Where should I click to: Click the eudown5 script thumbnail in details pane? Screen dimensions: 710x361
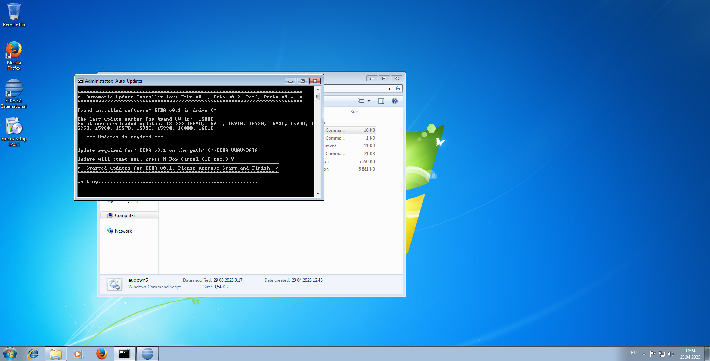click(x=115, y=284)
